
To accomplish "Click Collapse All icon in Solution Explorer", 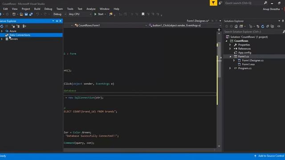I will pyautogui.click(x=268, y=27).
